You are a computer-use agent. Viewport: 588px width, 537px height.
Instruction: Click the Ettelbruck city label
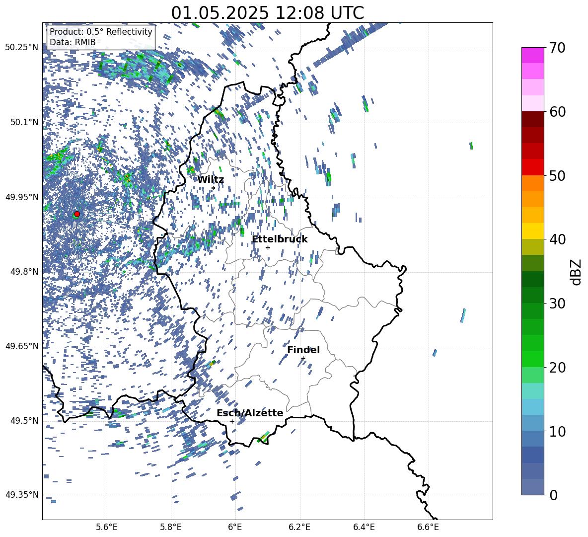[280, 239]
